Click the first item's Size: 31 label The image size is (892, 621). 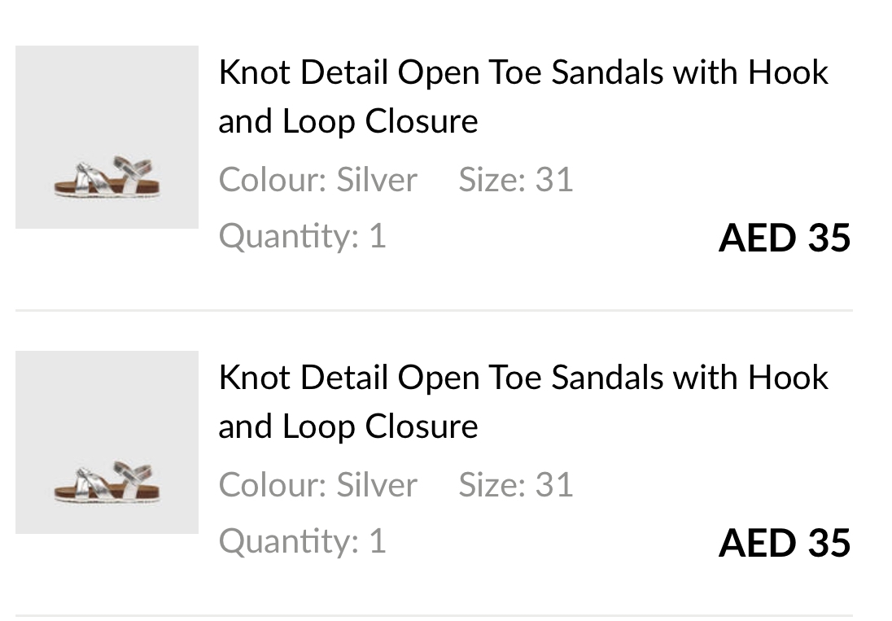point(516,179)
